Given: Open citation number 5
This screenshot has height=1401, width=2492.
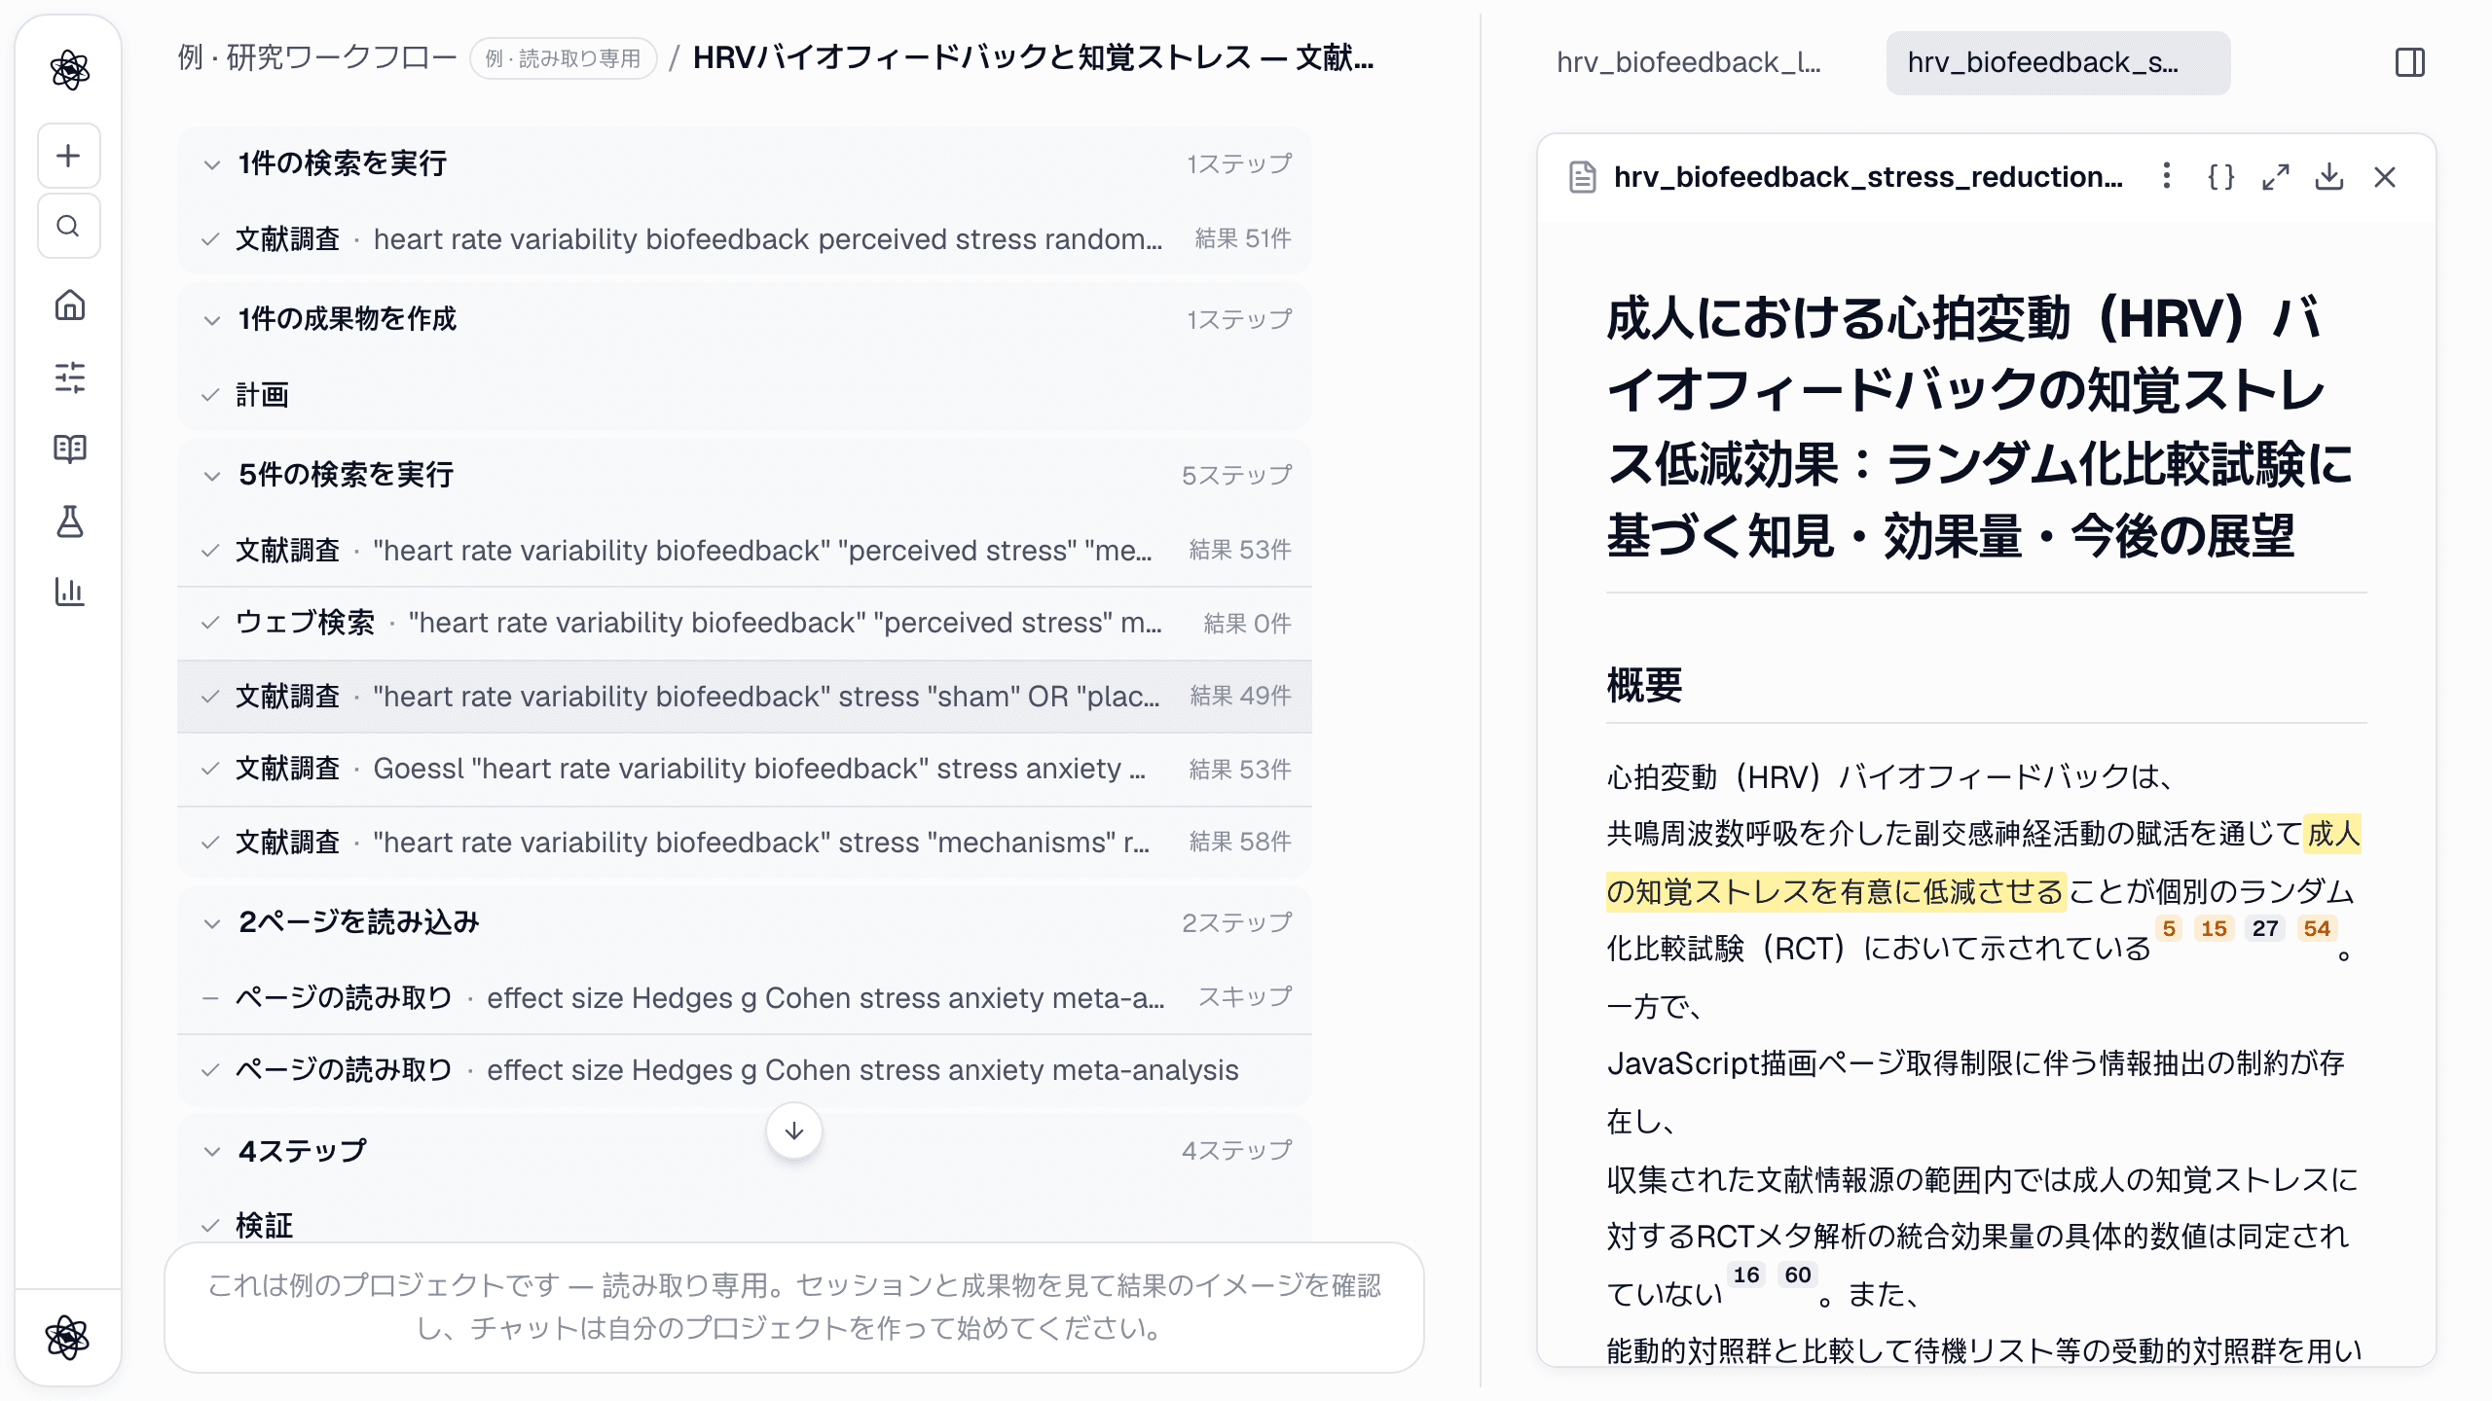Looking at the screenshot, I should coord(2168,928).
